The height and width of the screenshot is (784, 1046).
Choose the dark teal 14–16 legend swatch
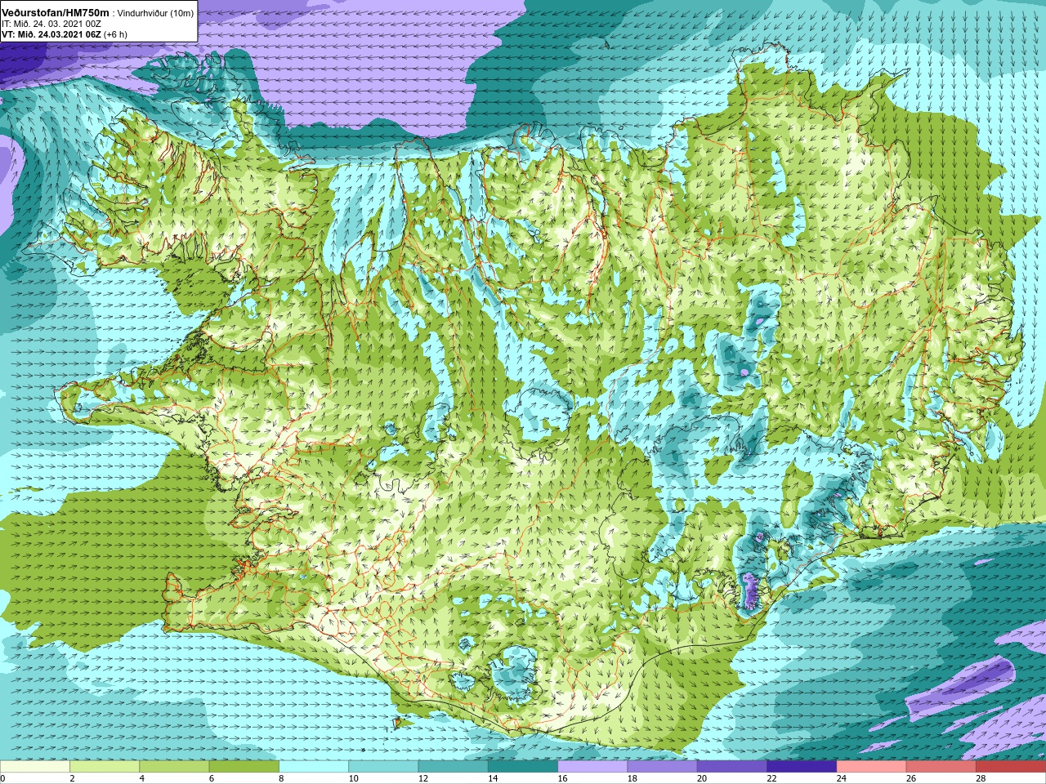[x=523, y=767]
